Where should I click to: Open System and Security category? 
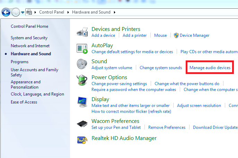29,38
